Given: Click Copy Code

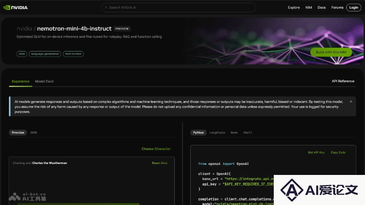Looking at the screenshot, I should point(338,153).
